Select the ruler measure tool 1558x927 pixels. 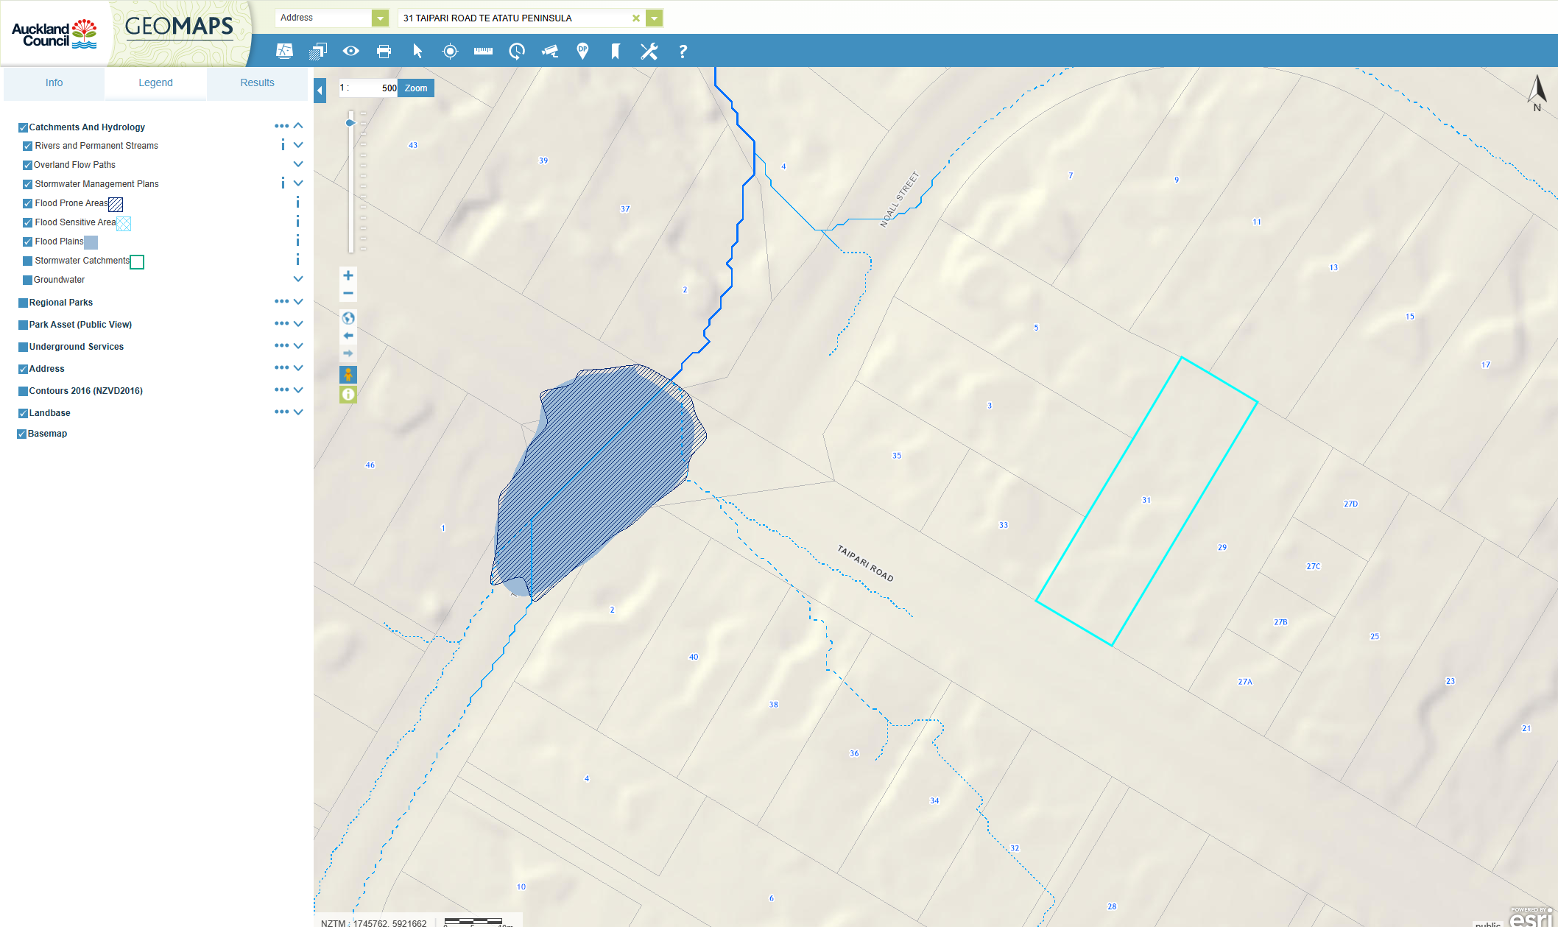point(483,51)
